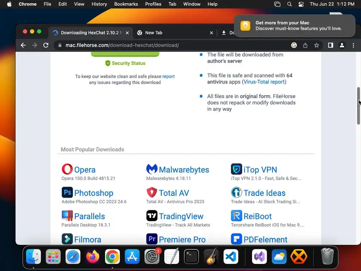Open macOS Control Center in menu bar
The image size is (361, 271).
pyautogui.click(x=301, y=4)
